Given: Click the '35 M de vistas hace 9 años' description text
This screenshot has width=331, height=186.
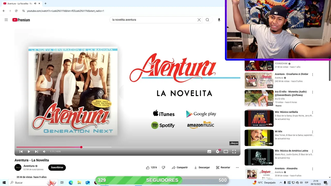Looking at the screenshot, I should [32, 177].
